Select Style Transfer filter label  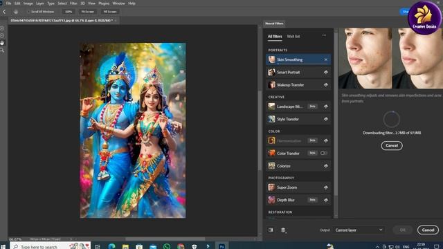[288, 119]
